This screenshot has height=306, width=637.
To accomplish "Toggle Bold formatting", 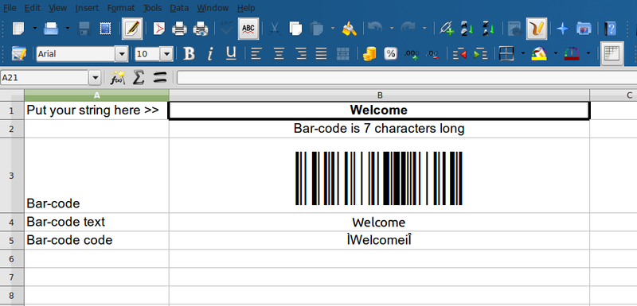I will [189, 54].
